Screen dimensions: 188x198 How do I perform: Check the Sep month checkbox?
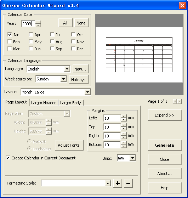coord(52,49)
